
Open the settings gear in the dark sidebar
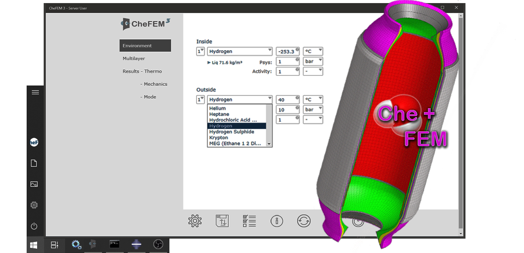point(34,205)
